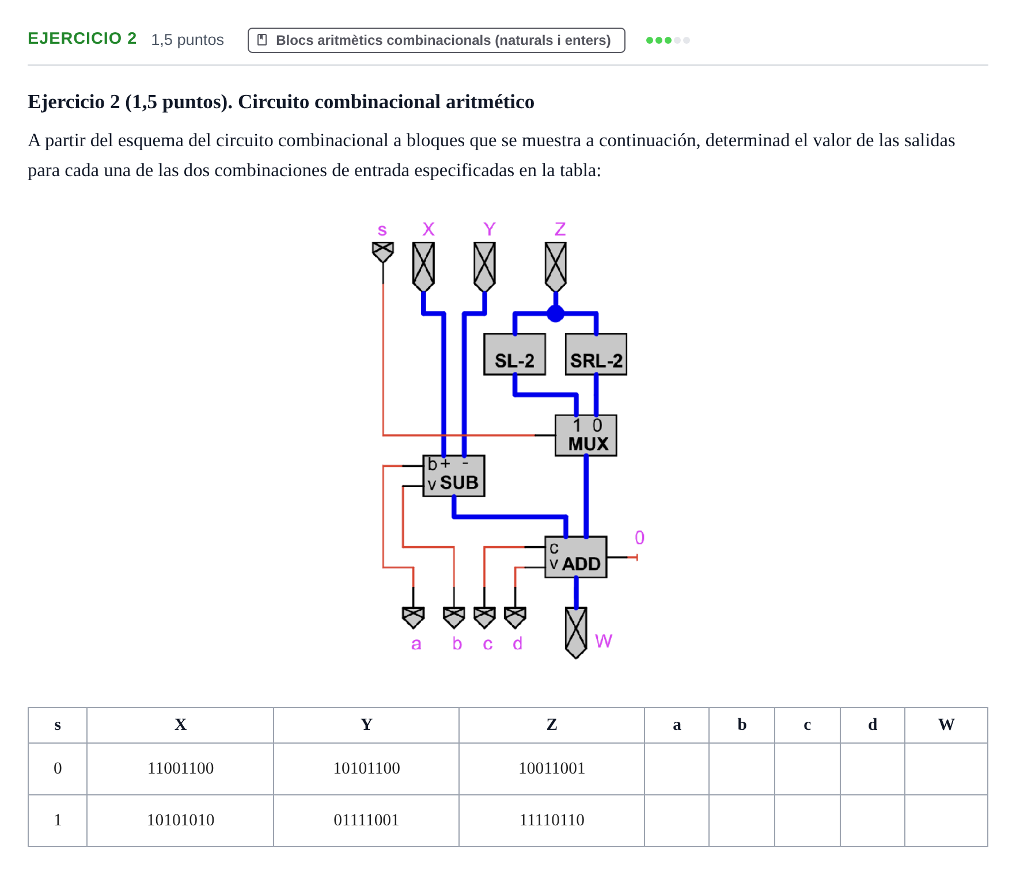Click output pin symbol a in the diagram
This screenshot has height=876, width=1016.
click(414, 618)
